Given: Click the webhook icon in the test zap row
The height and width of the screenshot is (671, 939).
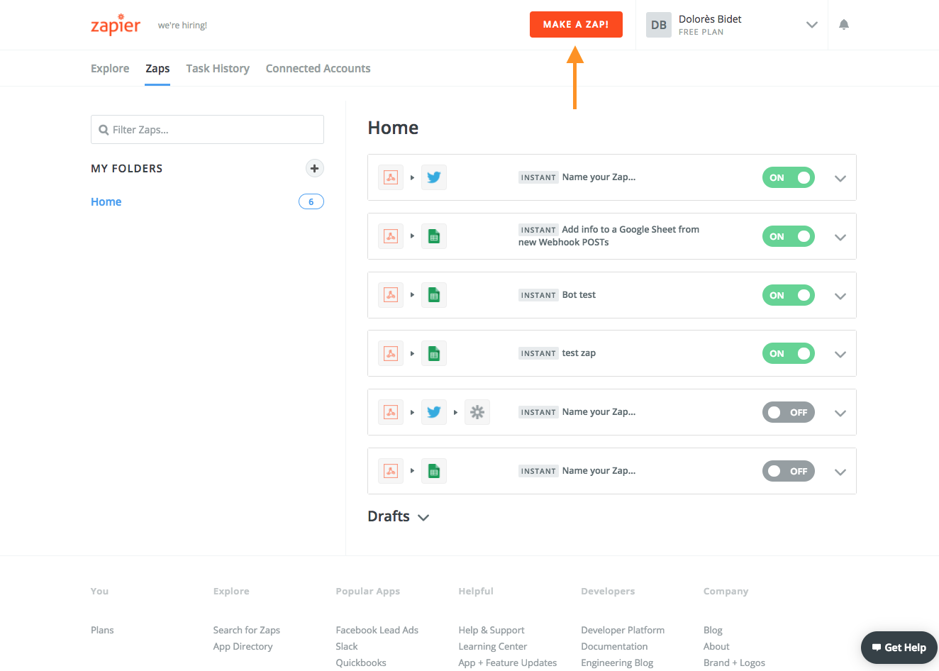Looking at the screenshot, I should click(391, 353).
